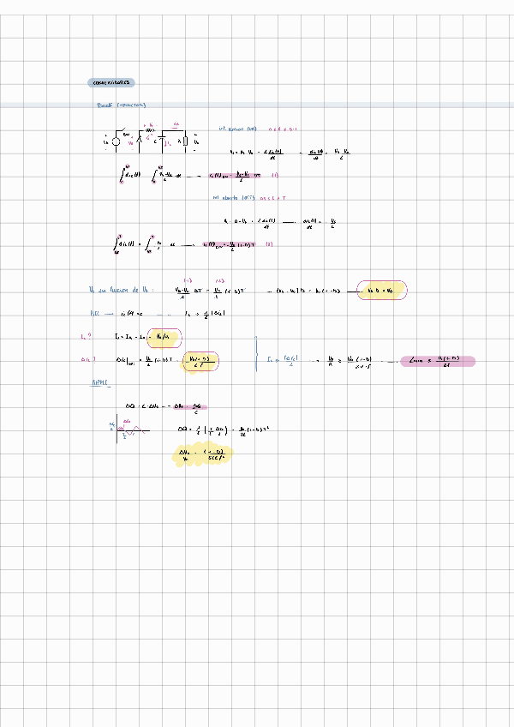
Task: Select the blue 'int. abierto (OFF)' label
Action: (236, 197)
